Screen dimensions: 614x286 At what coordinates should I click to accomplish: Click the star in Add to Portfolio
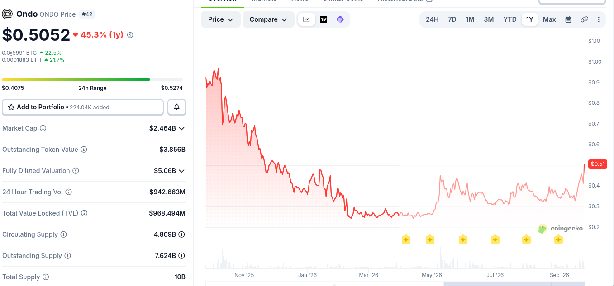tap(11, 107)
